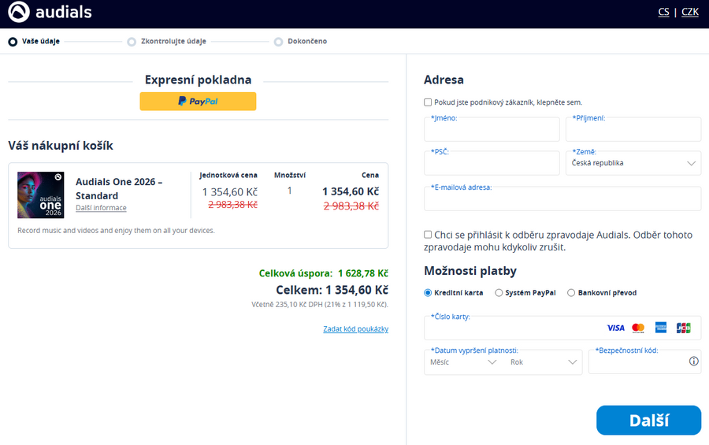Open the Zadat kód poukázky link

(355, 329)
